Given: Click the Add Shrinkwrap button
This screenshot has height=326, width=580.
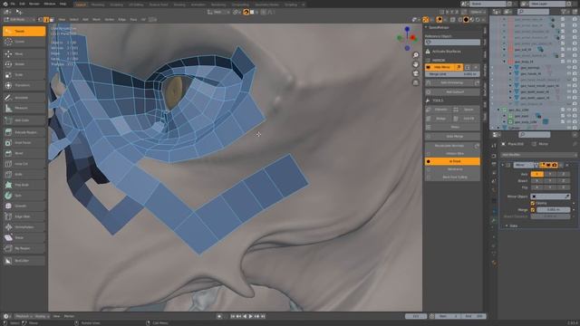Looking at the screenshot, I should pos(452,82).
